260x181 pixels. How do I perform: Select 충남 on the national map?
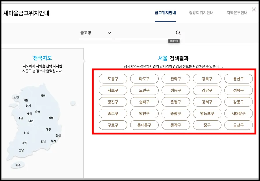click(21, 118)
